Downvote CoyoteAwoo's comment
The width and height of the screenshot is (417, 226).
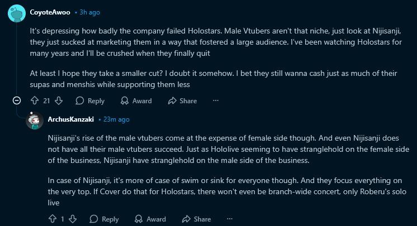pos(59,100)
